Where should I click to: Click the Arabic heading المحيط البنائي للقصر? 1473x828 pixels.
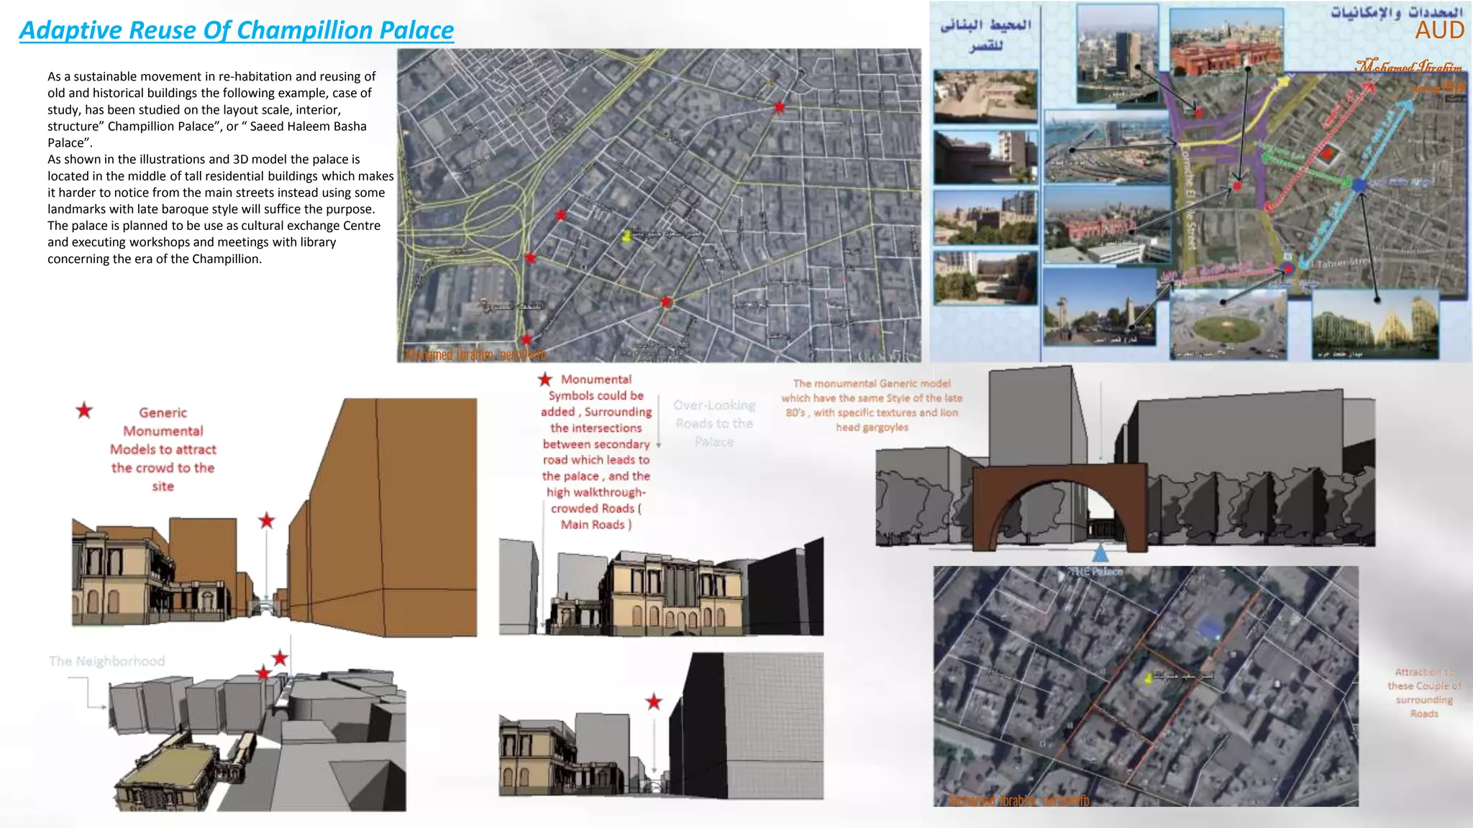pos(985,35)
